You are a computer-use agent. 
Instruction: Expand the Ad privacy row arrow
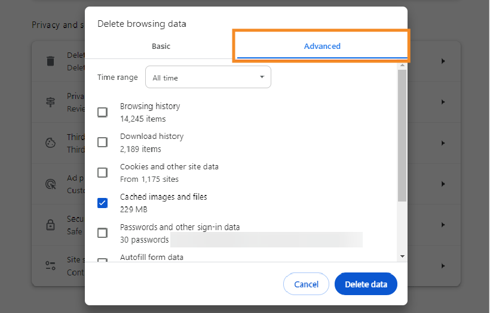click(x=443, y=184)
